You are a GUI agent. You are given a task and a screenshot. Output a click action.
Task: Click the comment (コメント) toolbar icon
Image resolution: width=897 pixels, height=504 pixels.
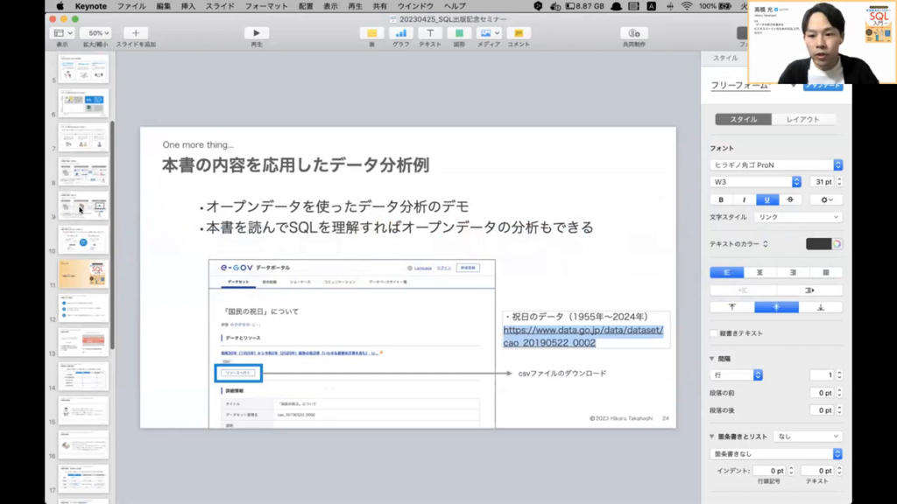point(518,33)
